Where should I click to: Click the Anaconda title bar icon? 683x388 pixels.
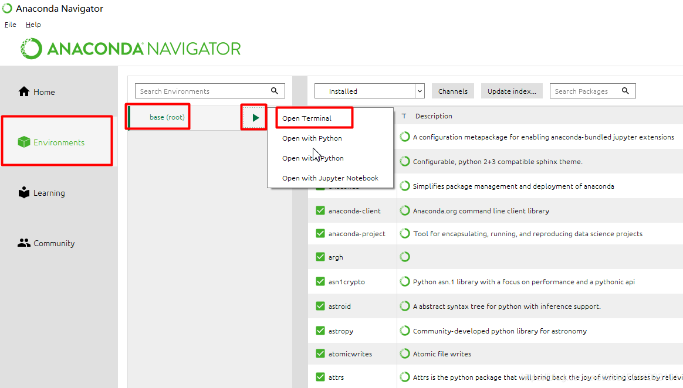(7, 8)
